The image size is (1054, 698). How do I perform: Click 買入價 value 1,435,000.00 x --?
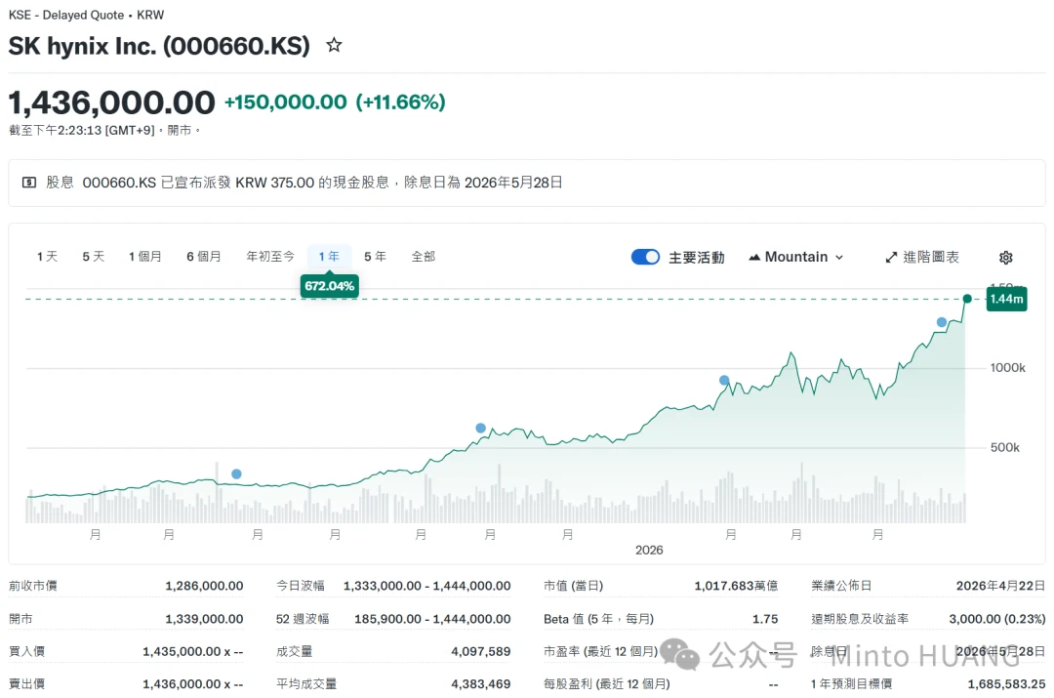pos(193,651)
